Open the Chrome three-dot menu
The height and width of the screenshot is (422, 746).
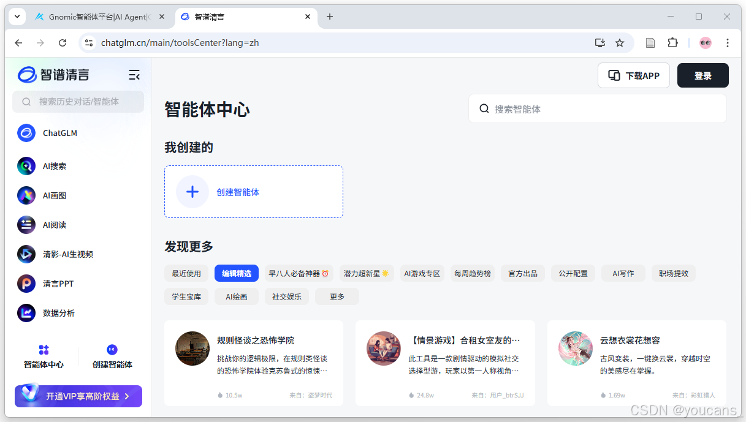[x=728, y=43]
